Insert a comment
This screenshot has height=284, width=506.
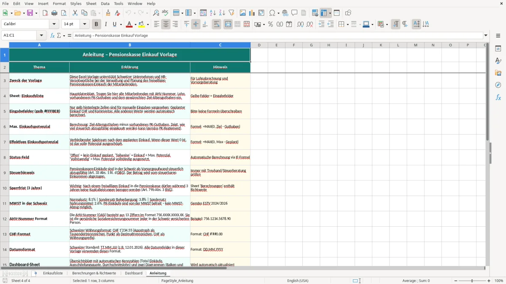(x=294, y=13)
